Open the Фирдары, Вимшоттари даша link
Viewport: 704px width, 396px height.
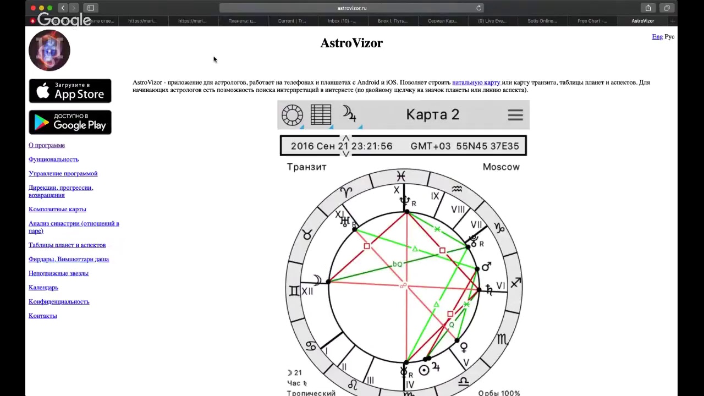click(x=69, y=259)
